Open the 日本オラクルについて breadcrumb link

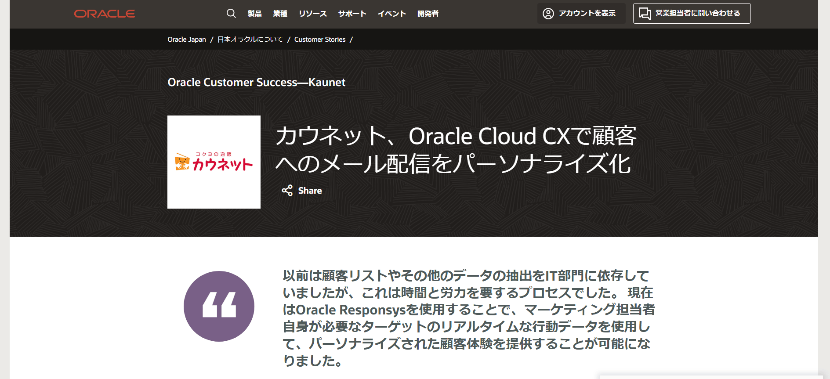[x=250, y=40]
